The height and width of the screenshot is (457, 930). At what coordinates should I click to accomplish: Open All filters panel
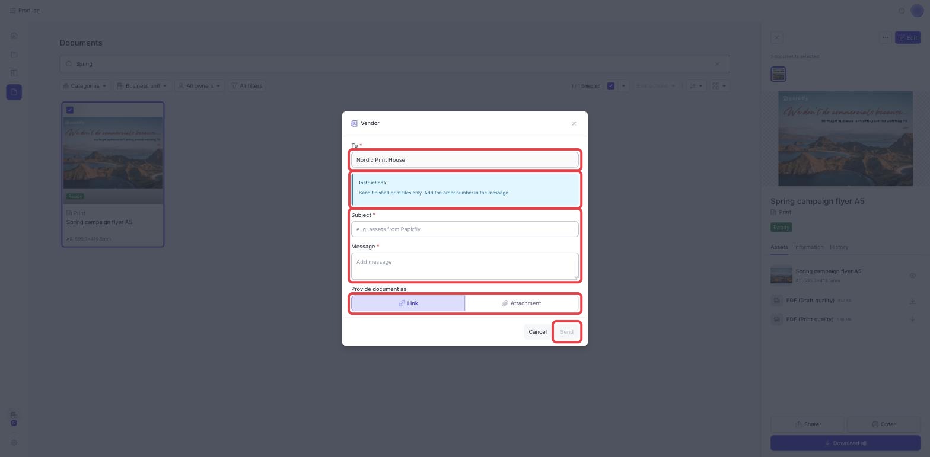[x=247, y=86]
